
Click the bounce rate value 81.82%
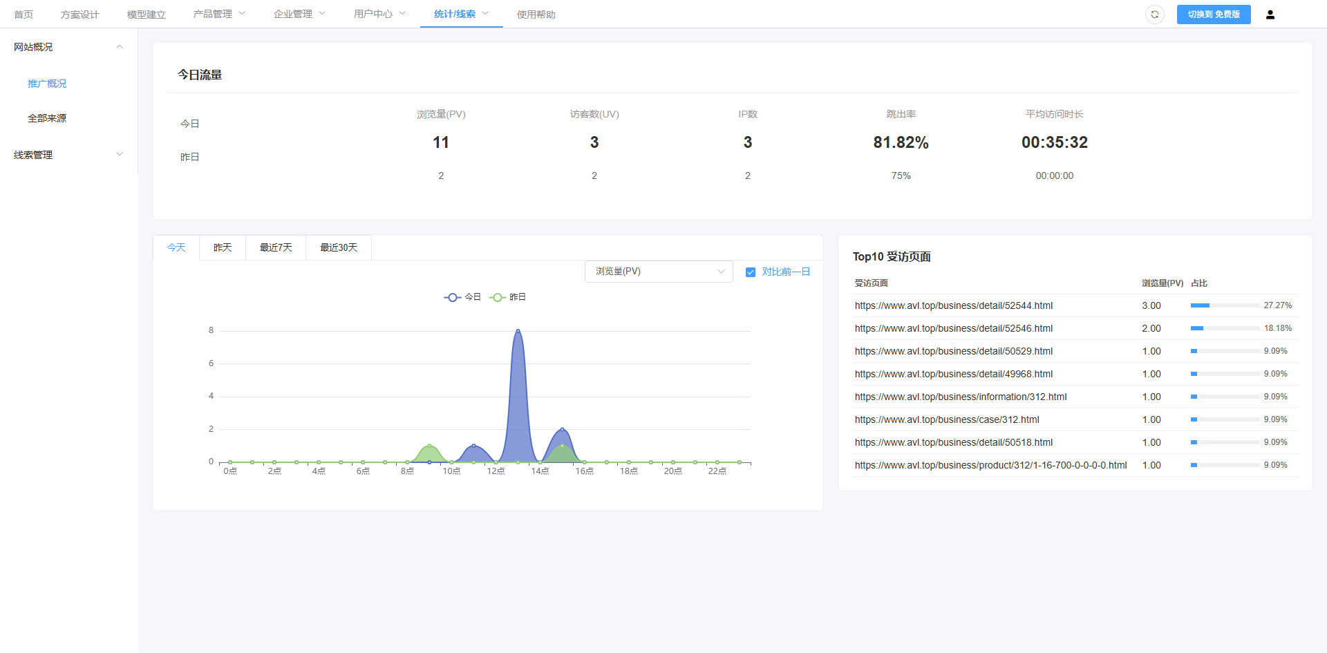pyautogui.click(x=901, y=142)
